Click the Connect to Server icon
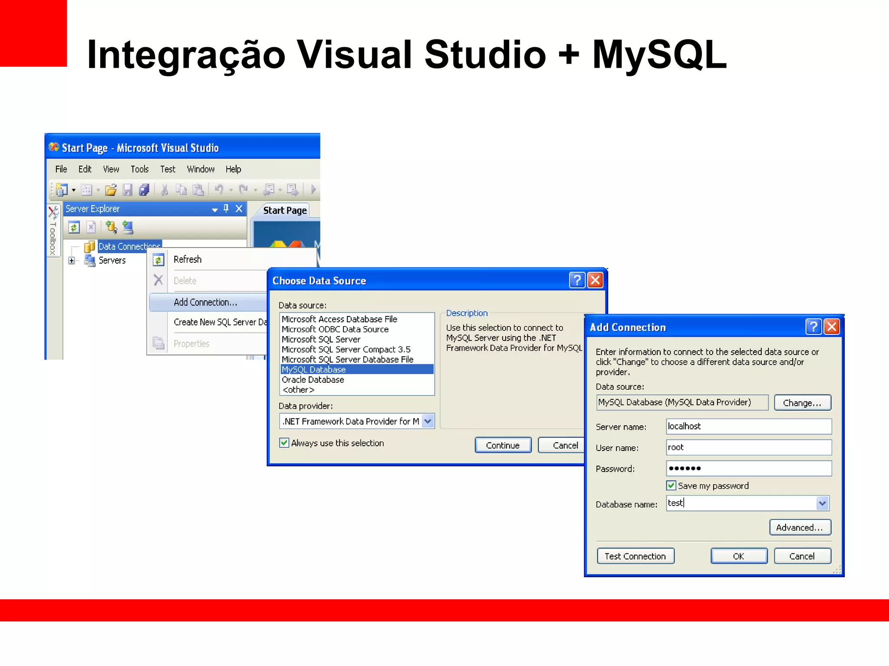Screen dimensions: 889x666 128,227
